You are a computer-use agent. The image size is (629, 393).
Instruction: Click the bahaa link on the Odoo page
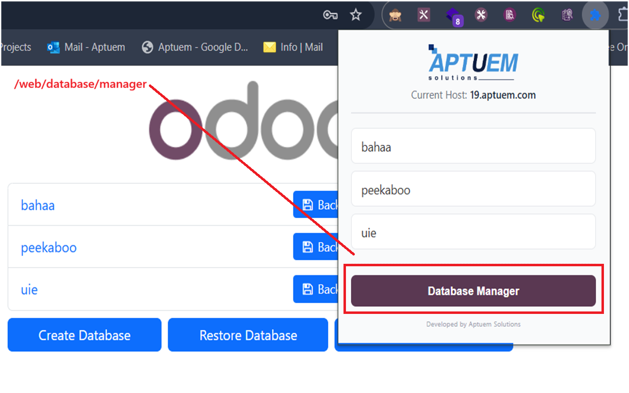click(x=38, y=205)
